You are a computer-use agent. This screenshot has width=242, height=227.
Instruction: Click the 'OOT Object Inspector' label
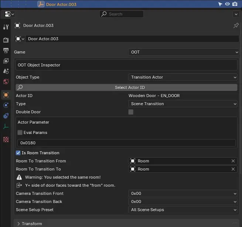39,65
